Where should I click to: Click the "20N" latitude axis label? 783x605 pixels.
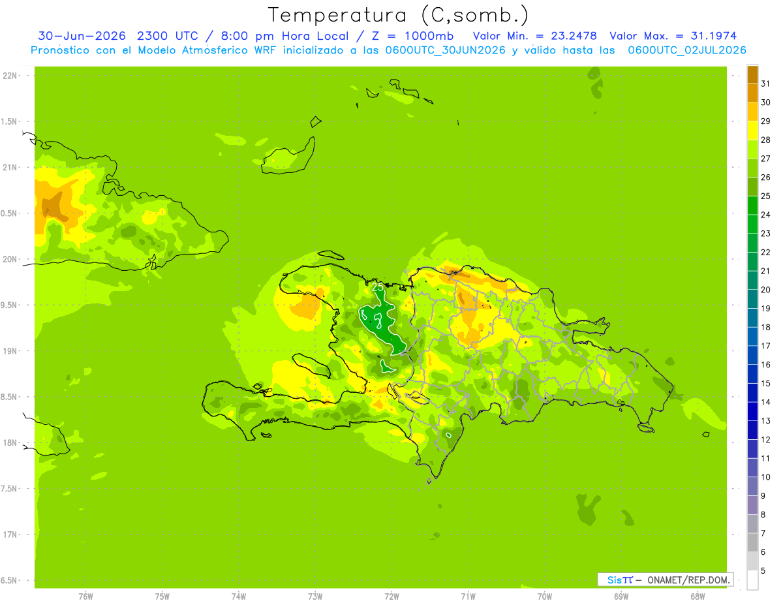[x=9, y=259]
